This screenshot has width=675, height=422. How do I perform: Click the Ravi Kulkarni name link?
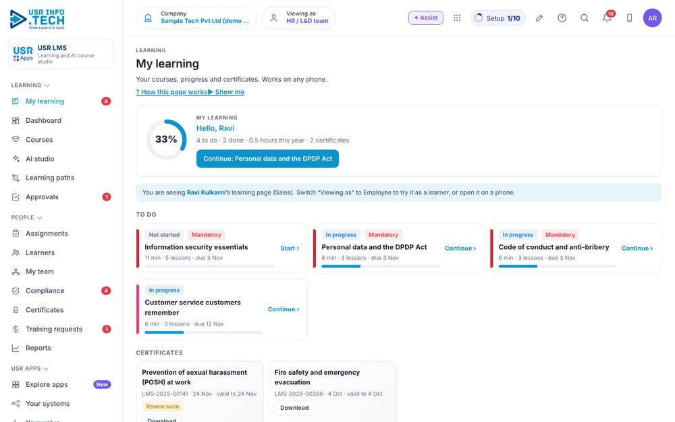[206, 192]
